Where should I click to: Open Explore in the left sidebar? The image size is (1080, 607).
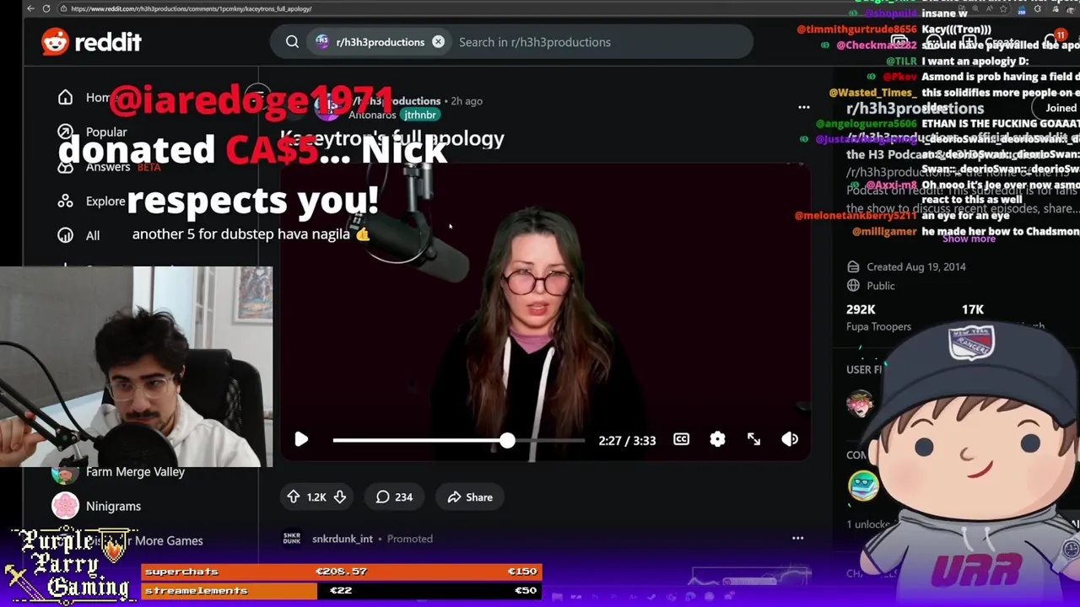pyautogui.click(x=105, y=201)
